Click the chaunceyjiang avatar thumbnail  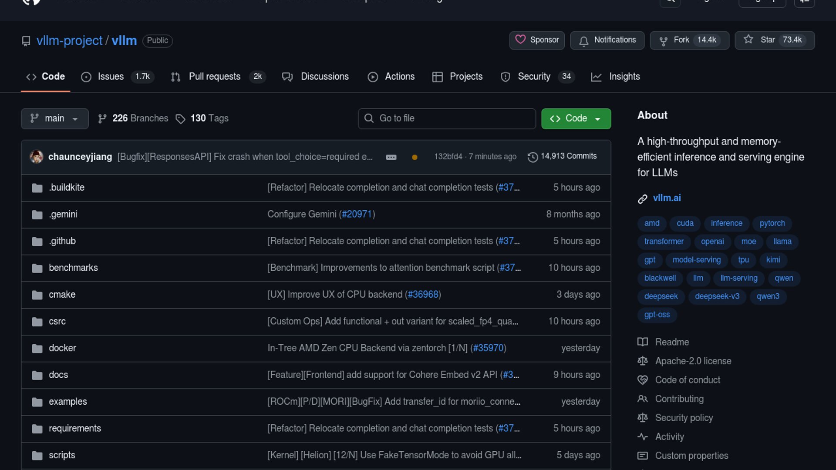37,157
